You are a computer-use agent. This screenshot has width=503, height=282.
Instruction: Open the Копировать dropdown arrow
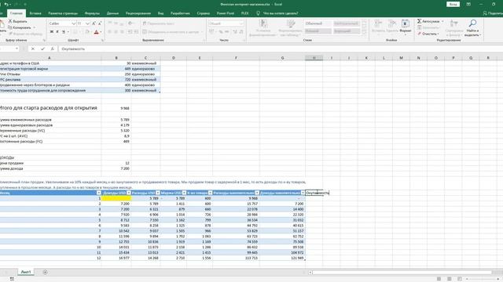pyautogui.click(x=35, y=27)
